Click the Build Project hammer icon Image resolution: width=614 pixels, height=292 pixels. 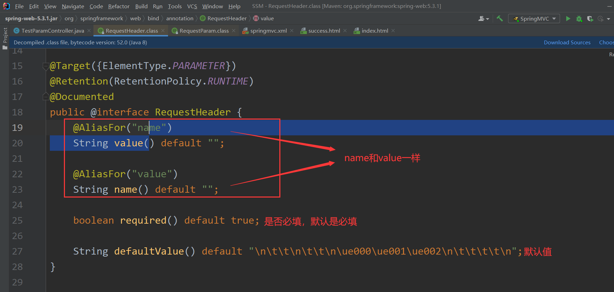point(500,19)
